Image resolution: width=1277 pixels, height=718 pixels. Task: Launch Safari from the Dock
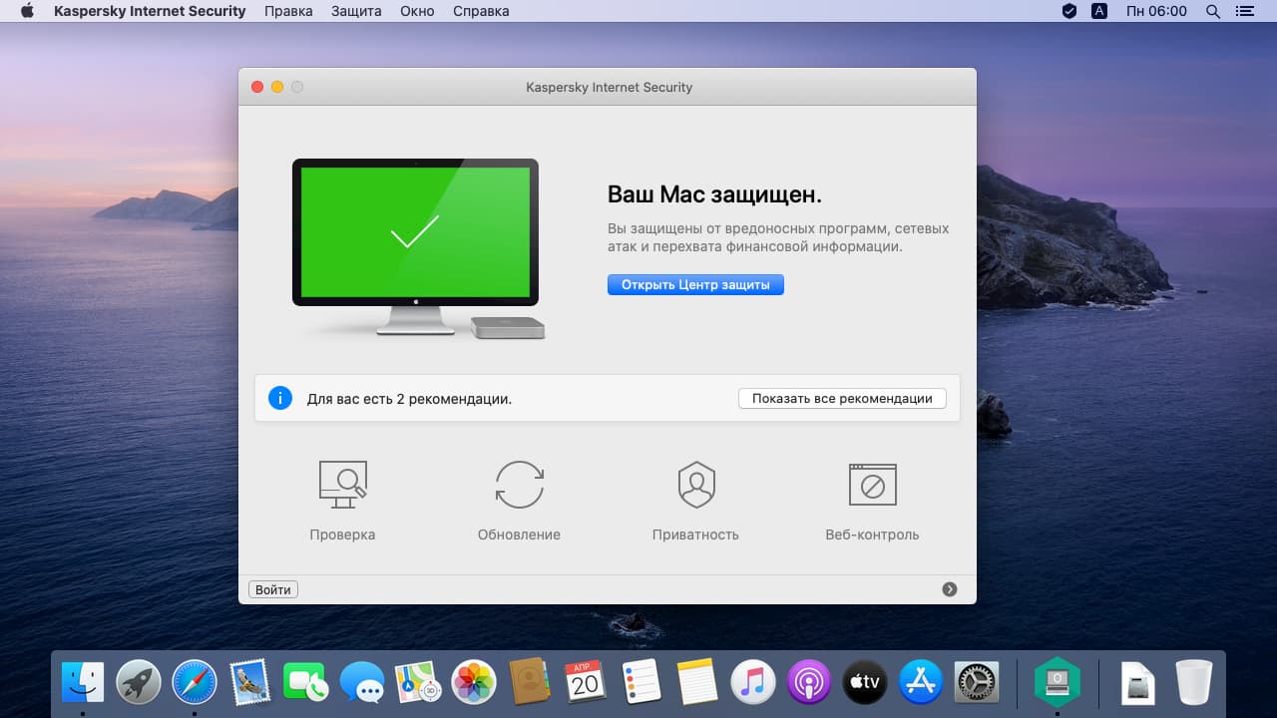(x=195, y=682)
